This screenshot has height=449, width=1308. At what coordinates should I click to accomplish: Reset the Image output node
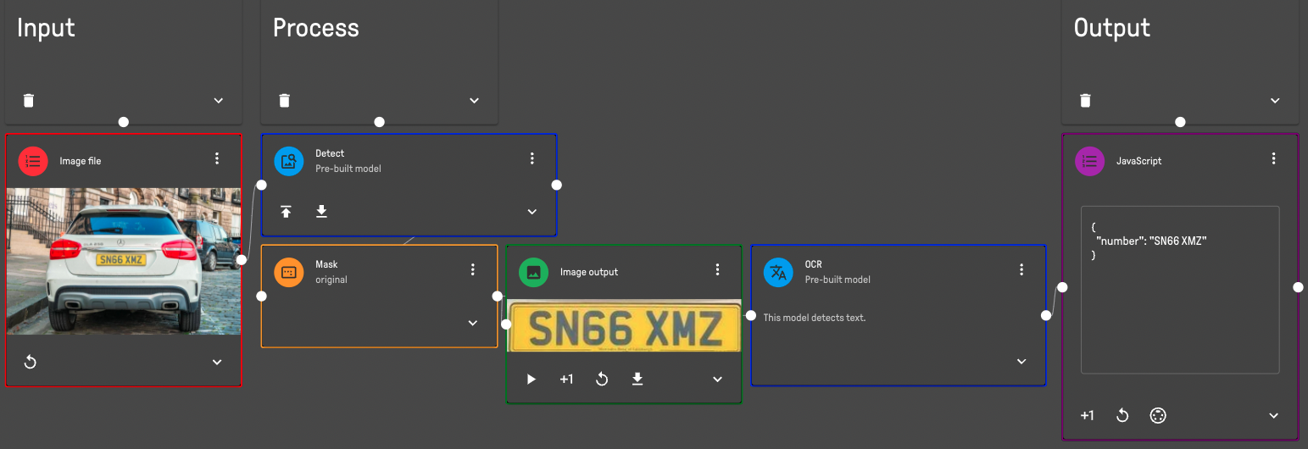[602, 379]
